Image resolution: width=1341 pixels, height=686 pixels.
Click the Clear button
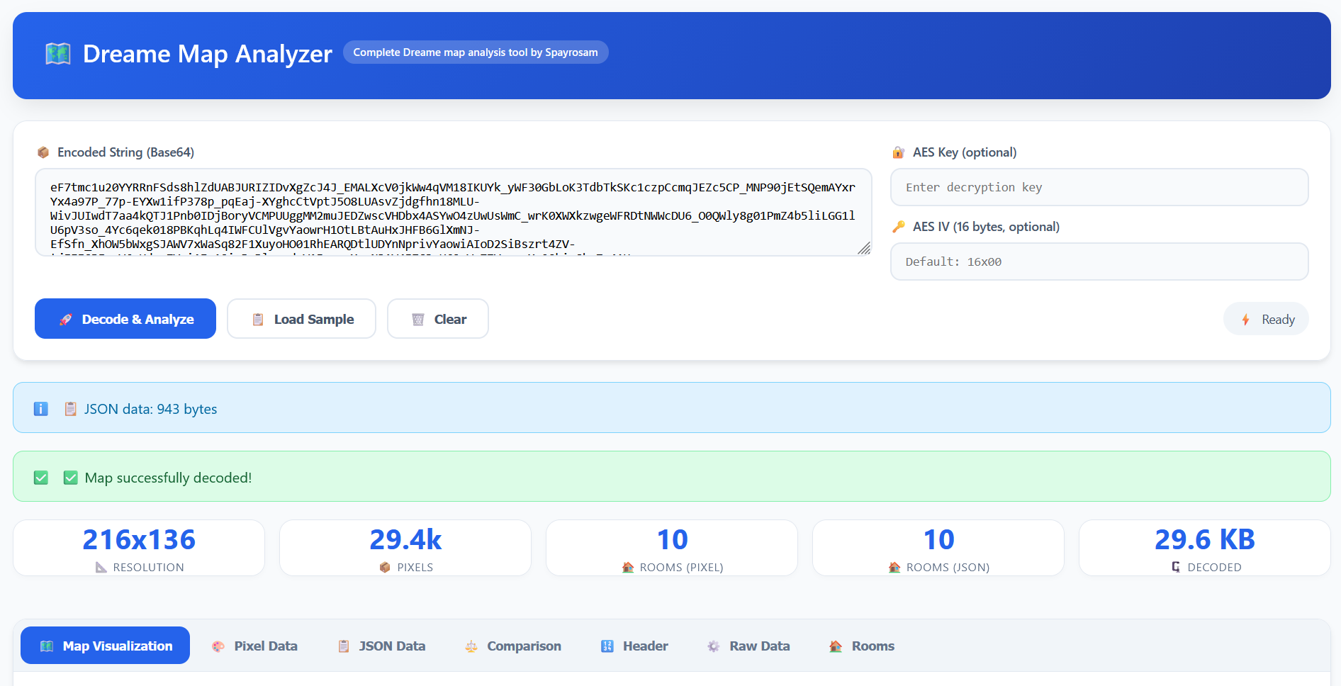pos(438,319)
